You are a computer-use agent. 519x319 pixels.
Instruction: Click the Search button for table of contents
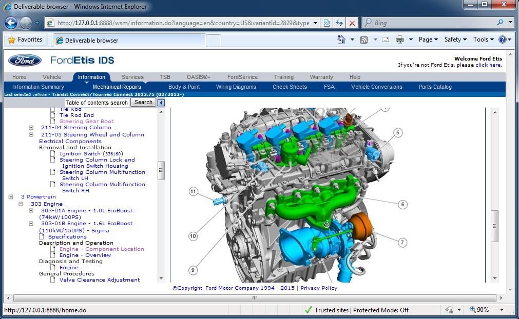(143, 103)
